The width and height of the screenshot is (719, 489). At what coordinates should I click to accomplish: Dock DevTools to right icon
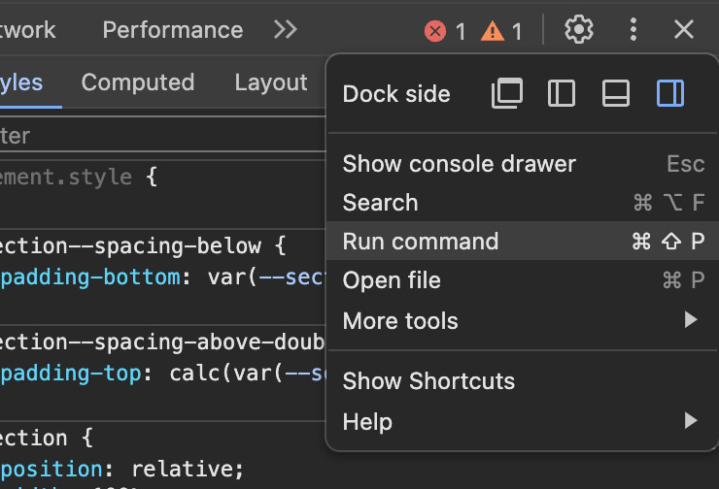tap(670, 93)
